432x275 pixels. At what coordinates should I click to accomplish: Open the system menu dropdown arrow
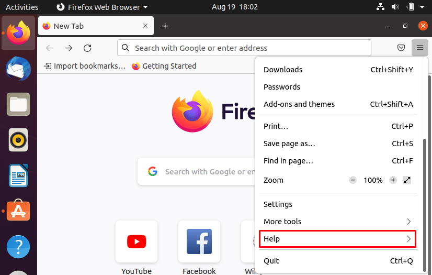click(422, 7)
